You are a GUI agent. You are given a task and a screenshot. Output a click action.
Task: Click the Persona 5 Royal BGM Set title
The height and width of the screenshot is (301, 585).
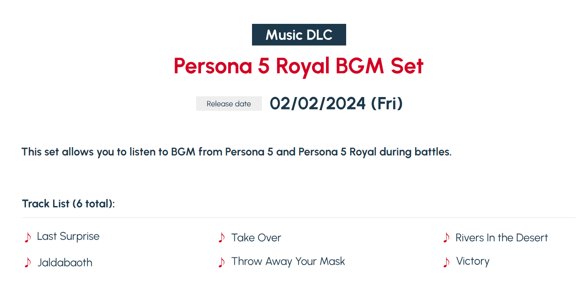tap(298, 66)
